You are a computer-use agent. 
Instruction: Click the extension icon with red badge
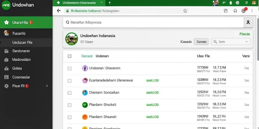244,11
